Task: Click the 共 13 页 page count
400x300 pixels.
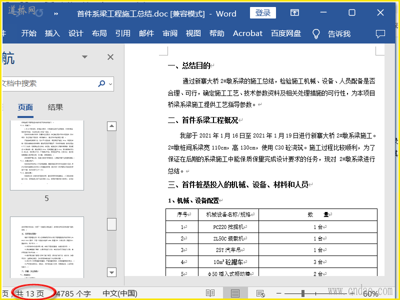Action: 30,293
